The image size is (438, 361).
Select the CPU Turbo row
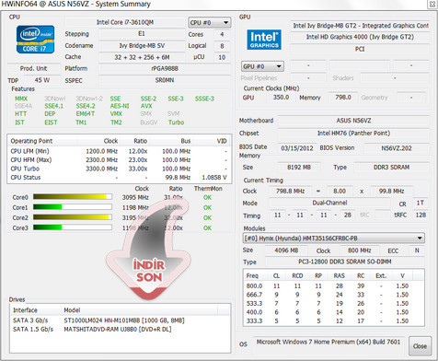(119, 169)
